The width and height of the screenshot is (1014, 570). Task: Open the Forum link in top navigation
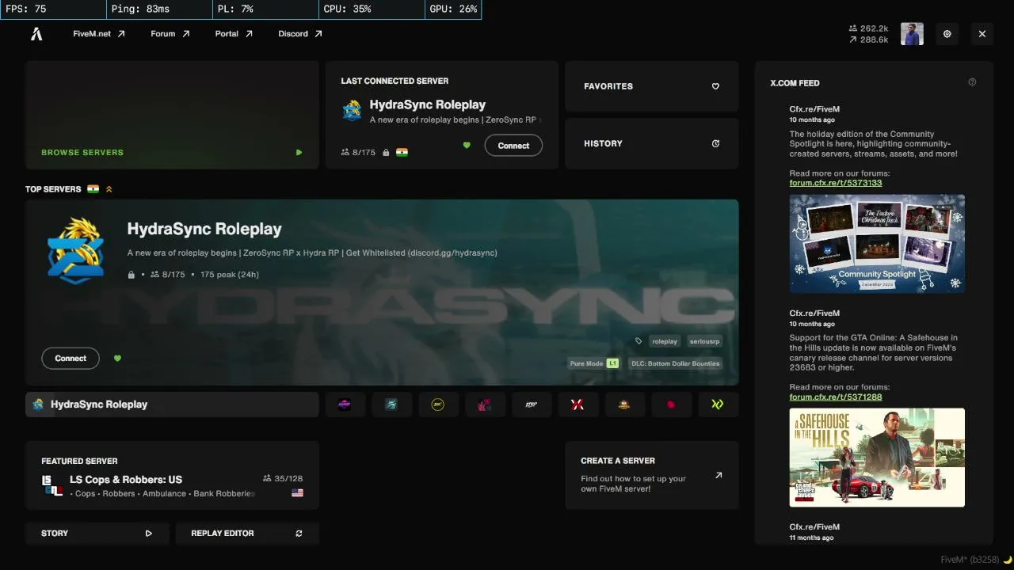tap(170, 34)
